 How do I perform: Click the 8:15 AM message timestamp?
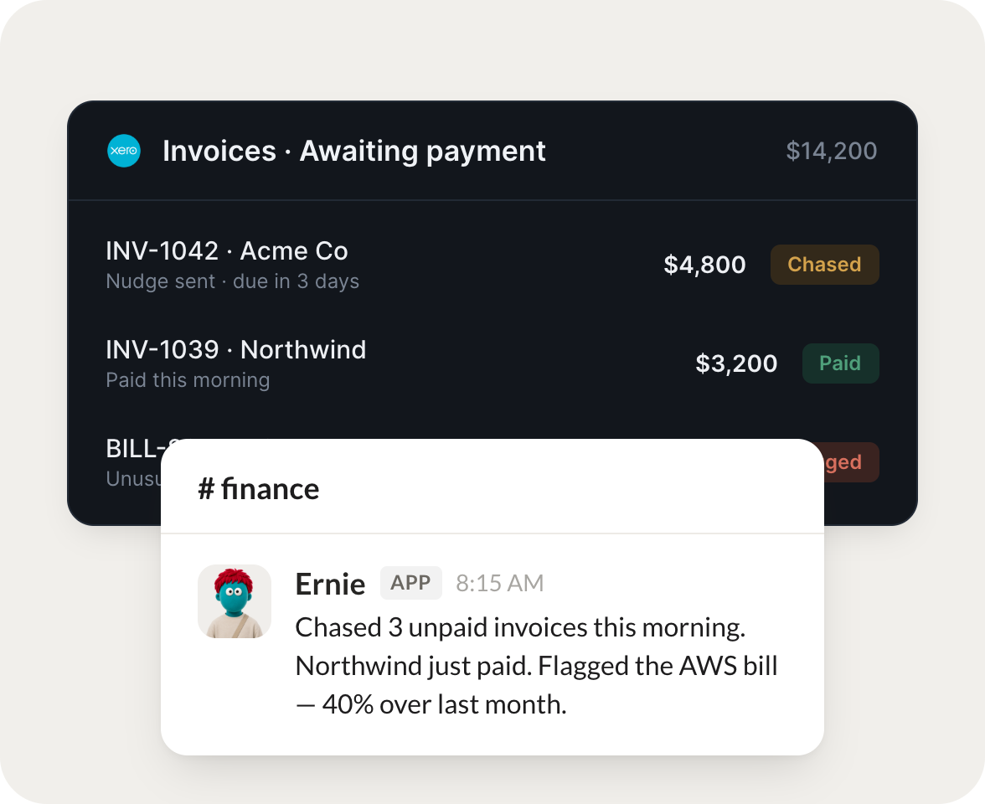pyautogui.click(x=499, y=583)
